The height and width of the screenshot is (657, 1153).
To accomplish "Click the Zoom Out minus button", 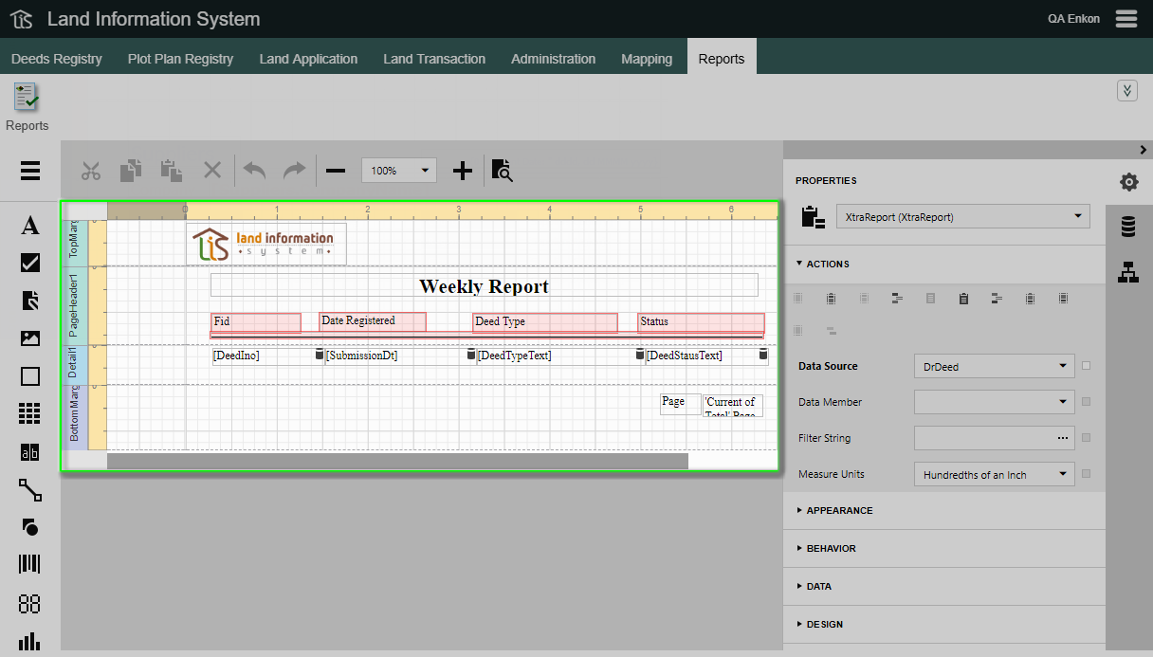I will click(336, 171).
